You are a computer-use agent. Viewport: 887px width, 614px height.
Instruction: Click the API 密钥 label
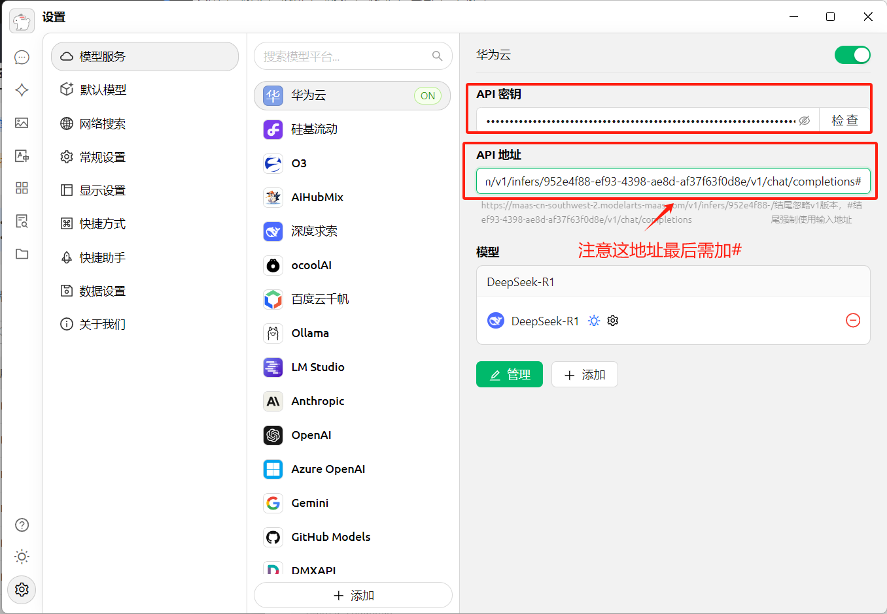pos(498,94)
